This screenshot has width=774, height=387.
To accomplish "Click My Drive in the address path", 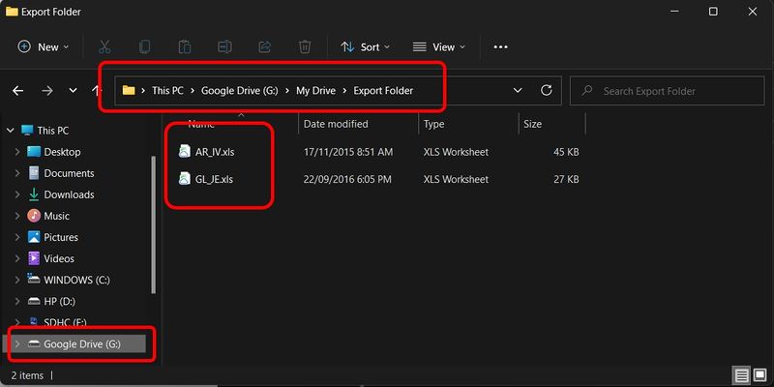I will tap(316, 91).
